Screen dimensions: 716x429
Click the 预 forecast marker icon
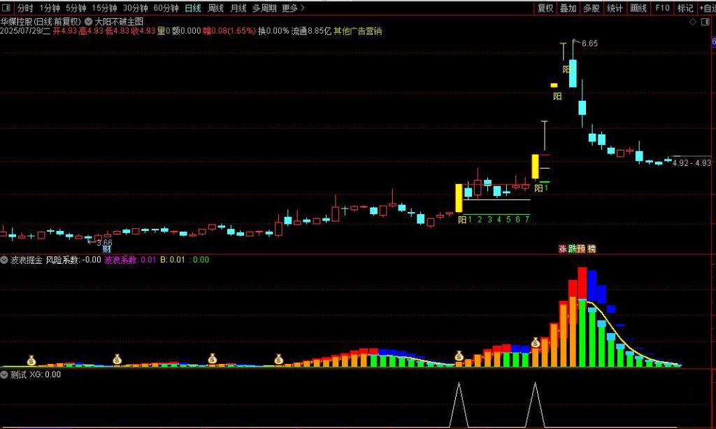(x=582, y=248)
